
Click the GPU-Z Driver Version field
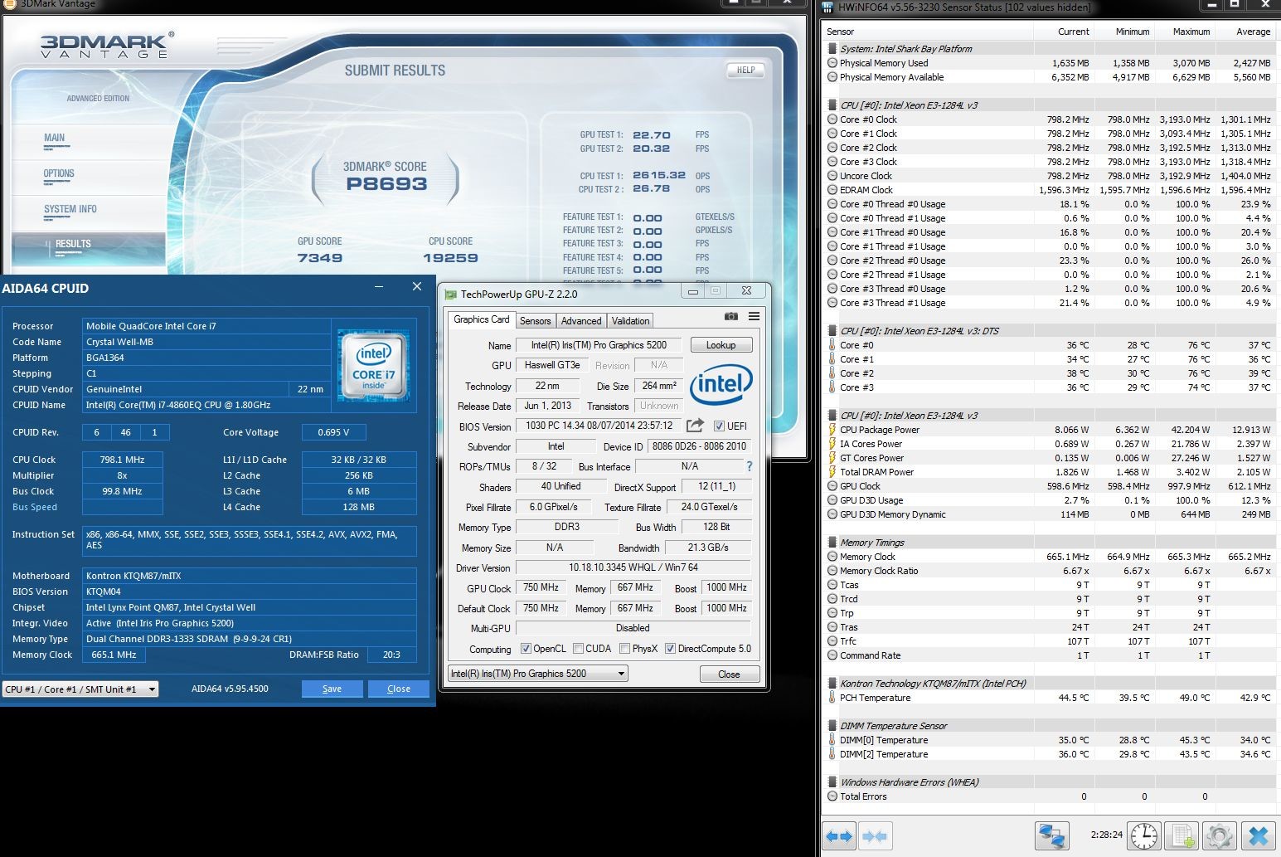(x=633, y=568)
